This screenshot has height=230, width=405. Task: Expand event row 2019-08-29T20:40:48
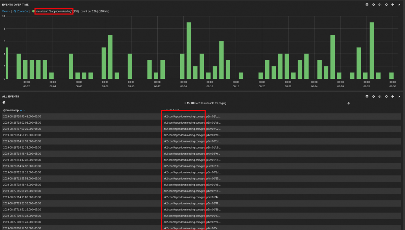[x=22, y=117]
